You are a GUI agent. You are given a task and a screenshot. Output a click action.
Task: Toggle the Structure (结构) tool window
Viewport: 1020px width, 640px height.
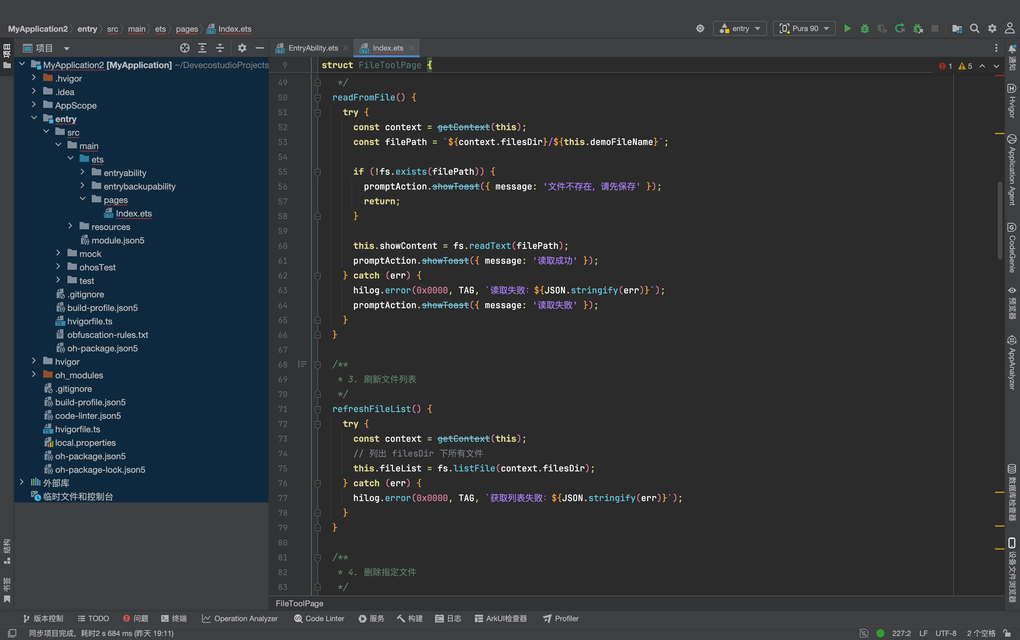point(7,551)
